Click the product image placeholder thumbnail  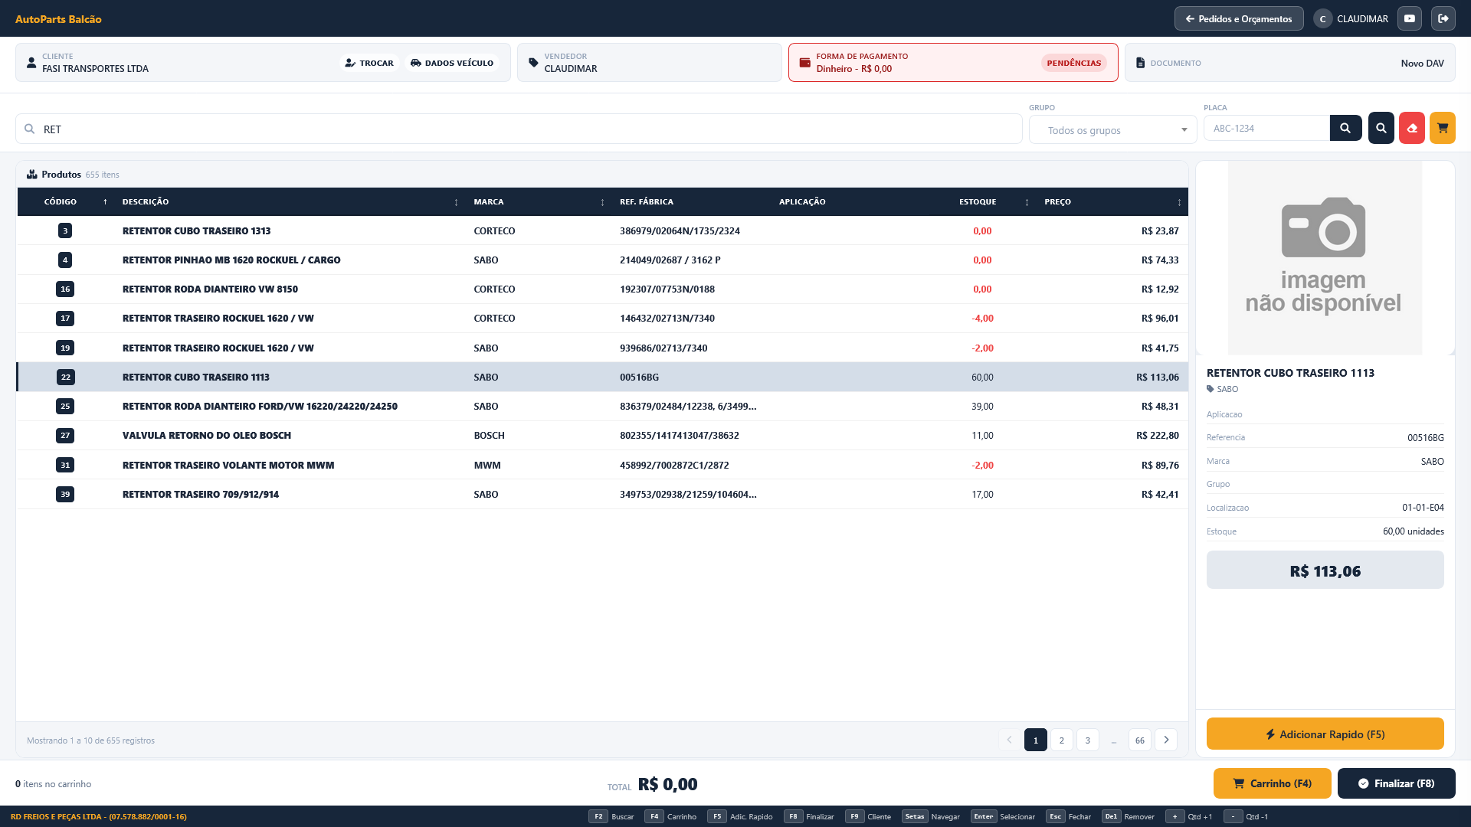click(x=1325, y=257)
